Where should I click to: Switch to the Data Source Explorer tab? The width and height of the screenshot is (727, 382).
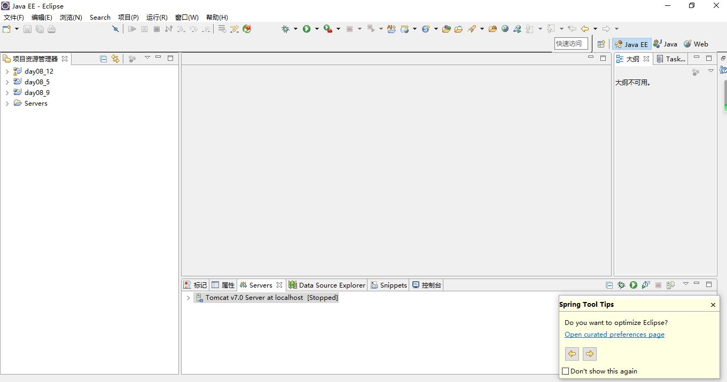[x=327, y=285]
